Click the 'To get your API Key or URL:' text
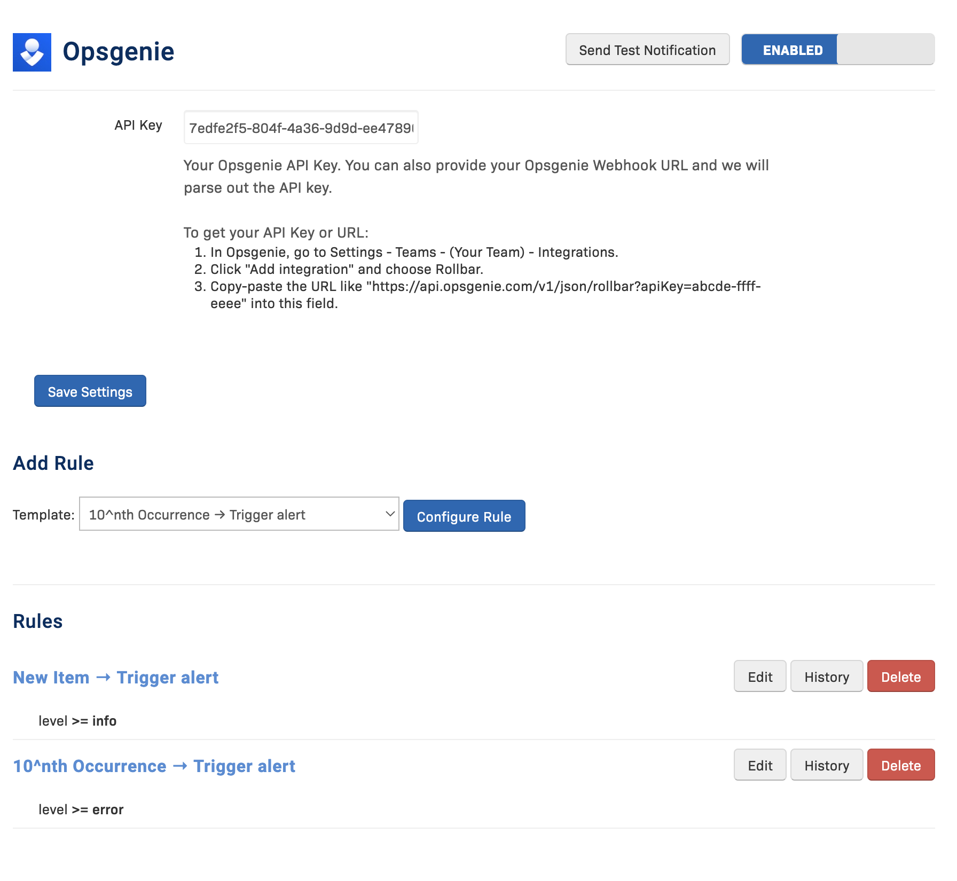 pos(276,233)
